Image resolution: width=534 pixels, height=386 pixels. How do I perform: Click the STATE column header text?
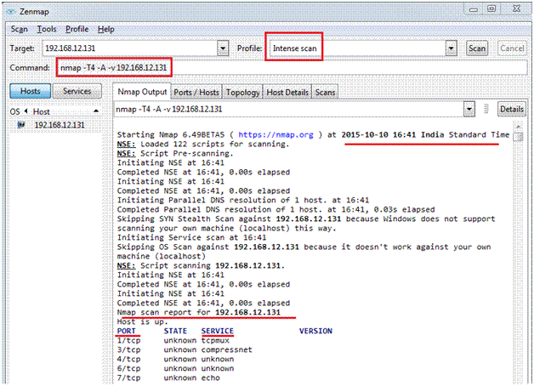[x=175, y=331]
